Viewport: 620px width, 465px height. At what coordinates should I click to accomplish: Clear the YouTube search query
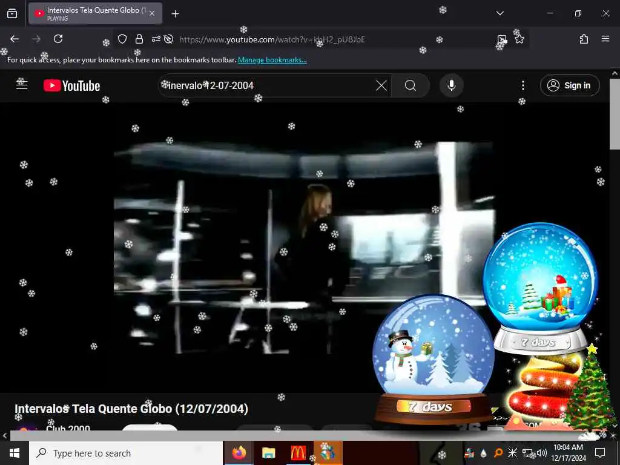pyautogui.click(x=381, y=85)
